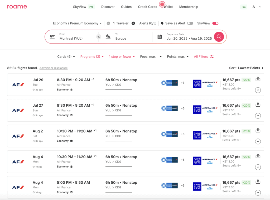Share the Aug 4 10:30 PM flight
This screenshot has width=270, height=200.
[x=258, y=156]
